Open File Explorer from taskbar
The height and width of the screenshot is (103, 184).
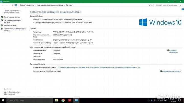click(x=56, y=100)
